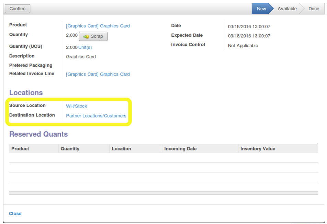The image size is (327, 224).
Task: Click the Quantity (UOS) label
Action: click(x=26, y=46)
